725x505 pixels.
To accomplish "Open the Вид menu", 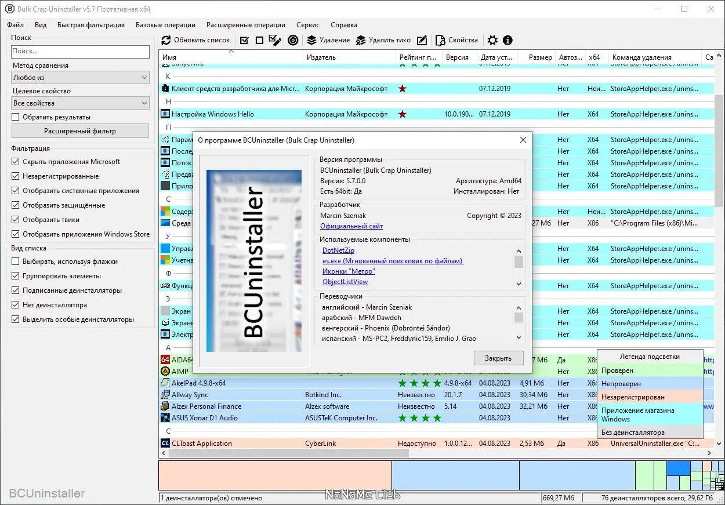I will pos(41,25).
